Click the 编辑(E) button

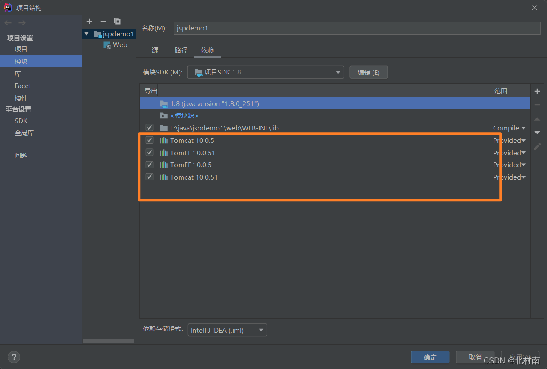[x=369, y=72]
